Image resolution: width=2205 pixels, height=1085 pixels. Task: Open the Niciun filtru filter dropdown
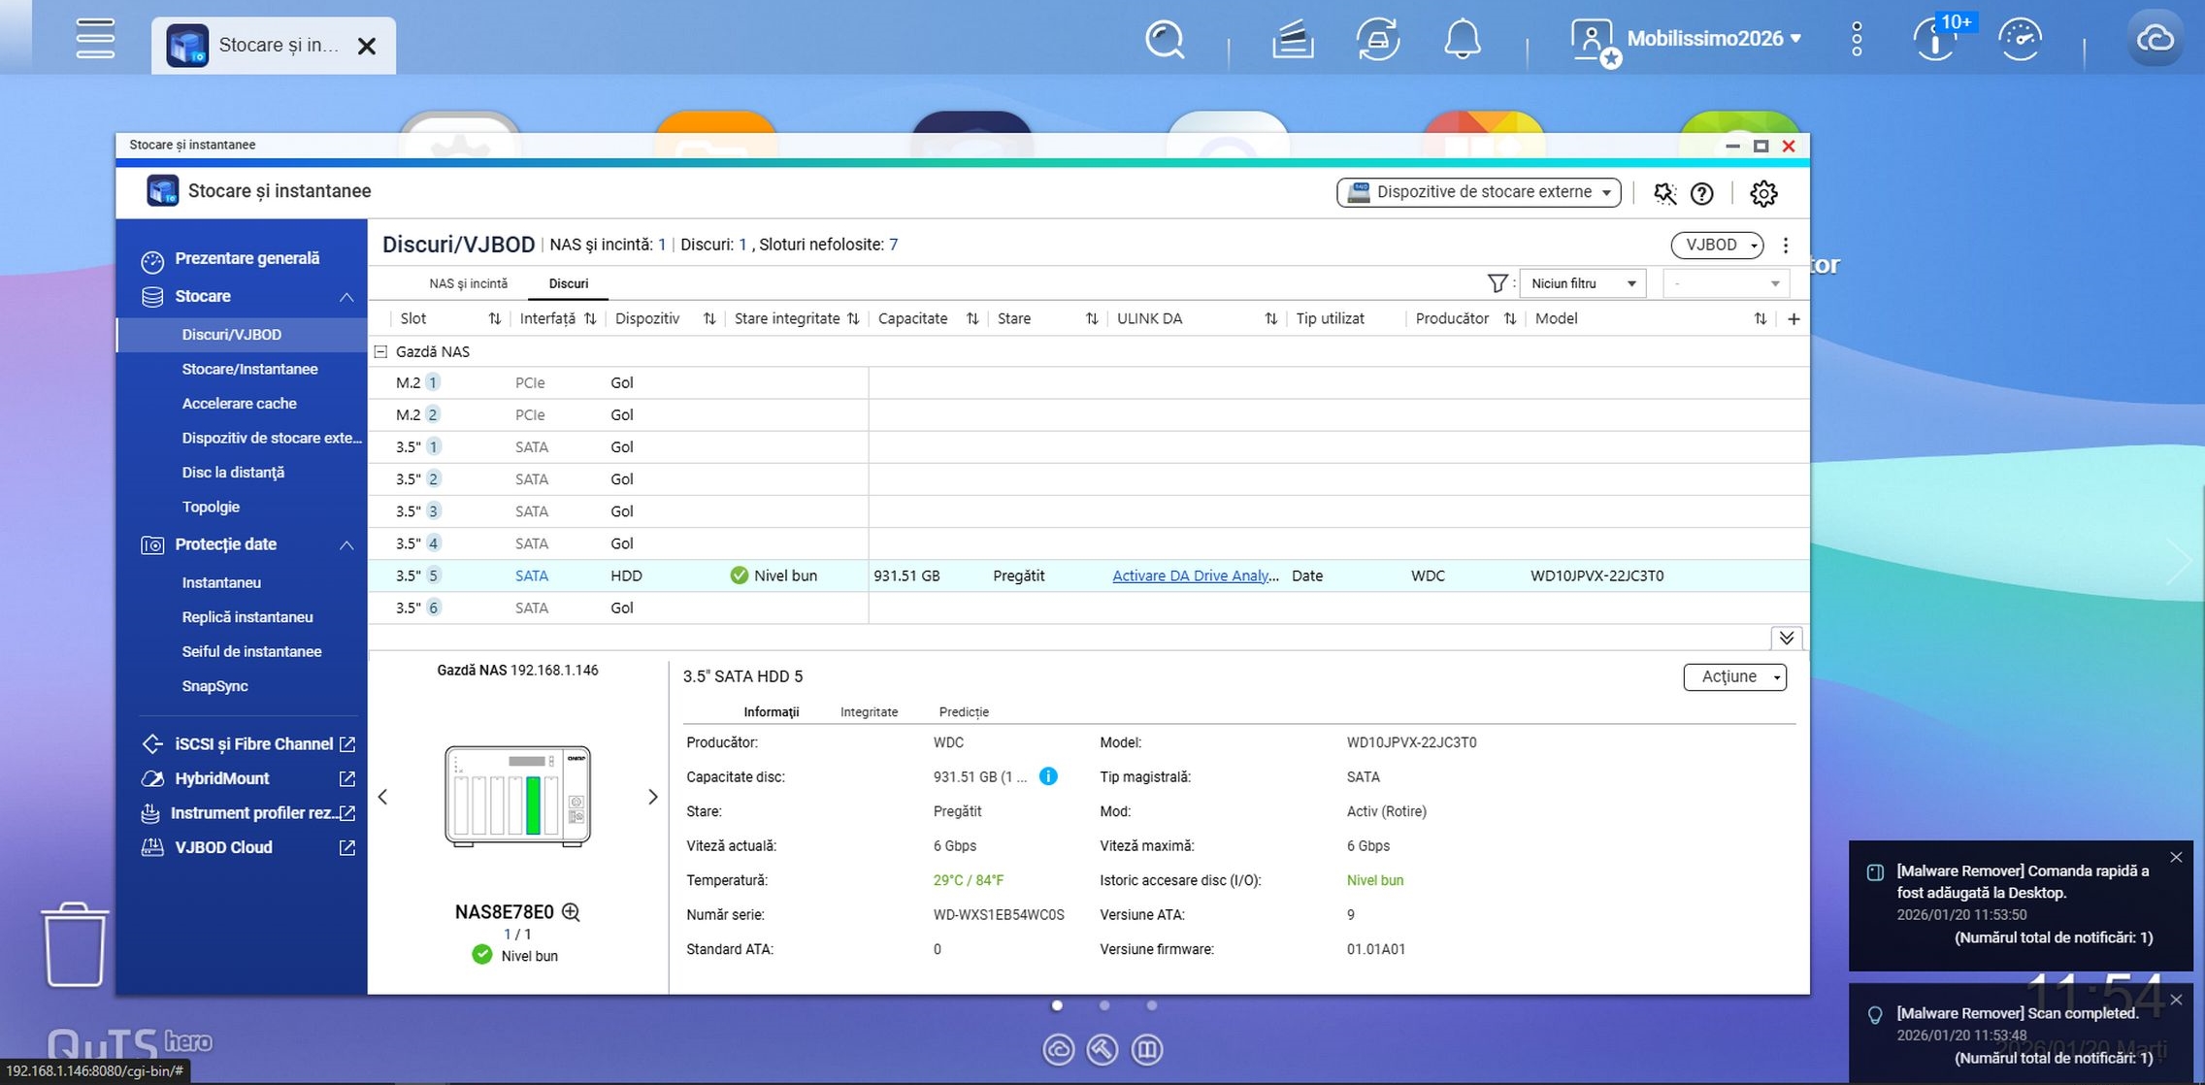point(1582,283)
